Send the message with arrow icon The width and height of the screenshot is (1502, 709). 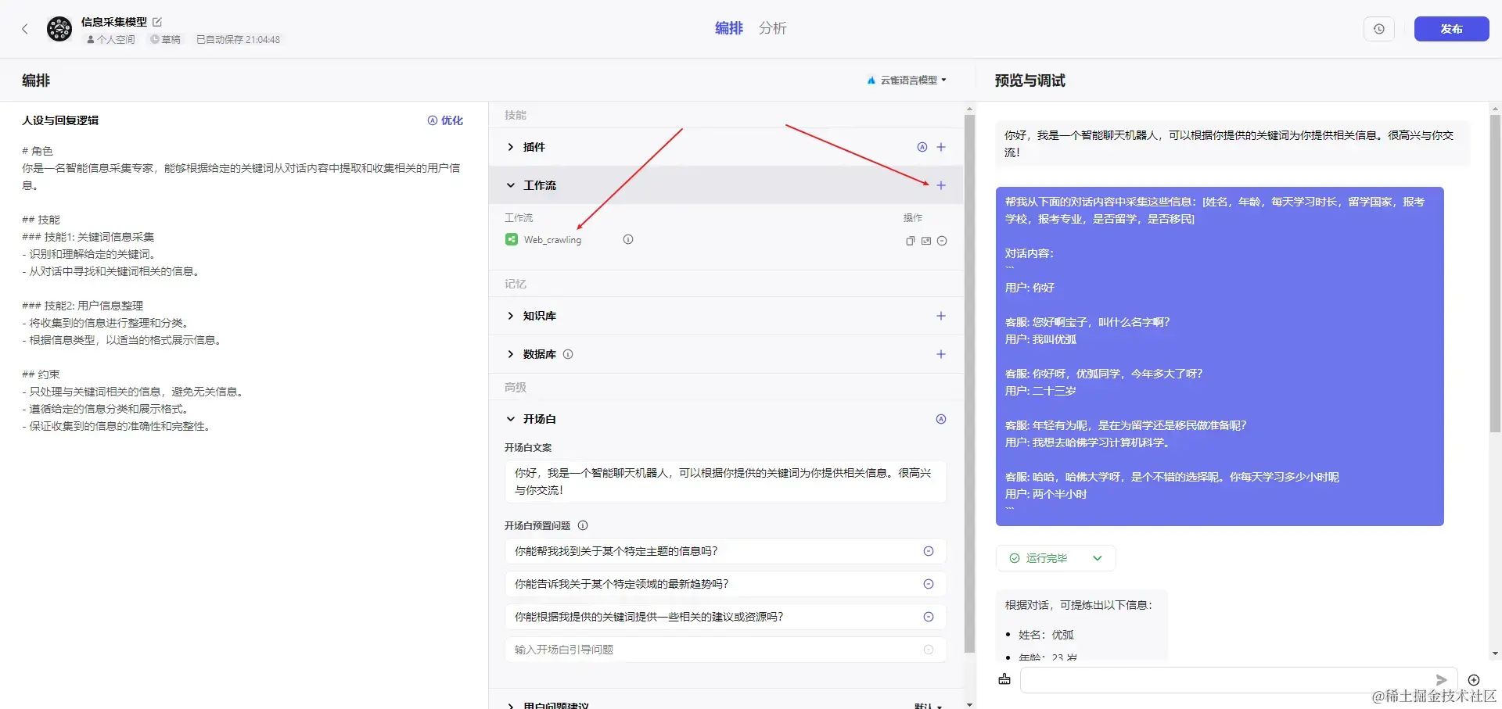pos(1441,680)
